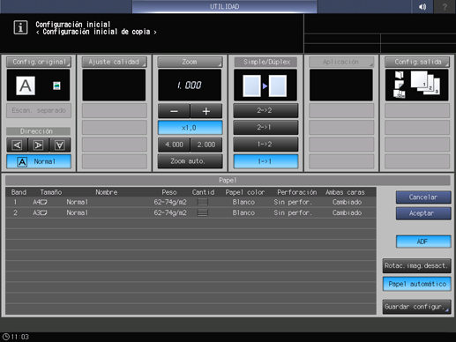Open help with the question mark icon
The image size is (456, 342).
point(445,6)
